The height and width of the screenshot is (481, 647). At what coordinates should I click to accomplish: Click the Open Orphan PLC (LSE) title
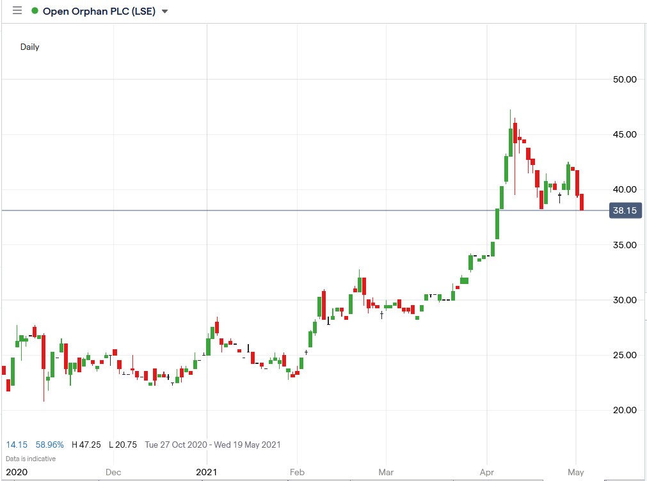coord(101,11)
